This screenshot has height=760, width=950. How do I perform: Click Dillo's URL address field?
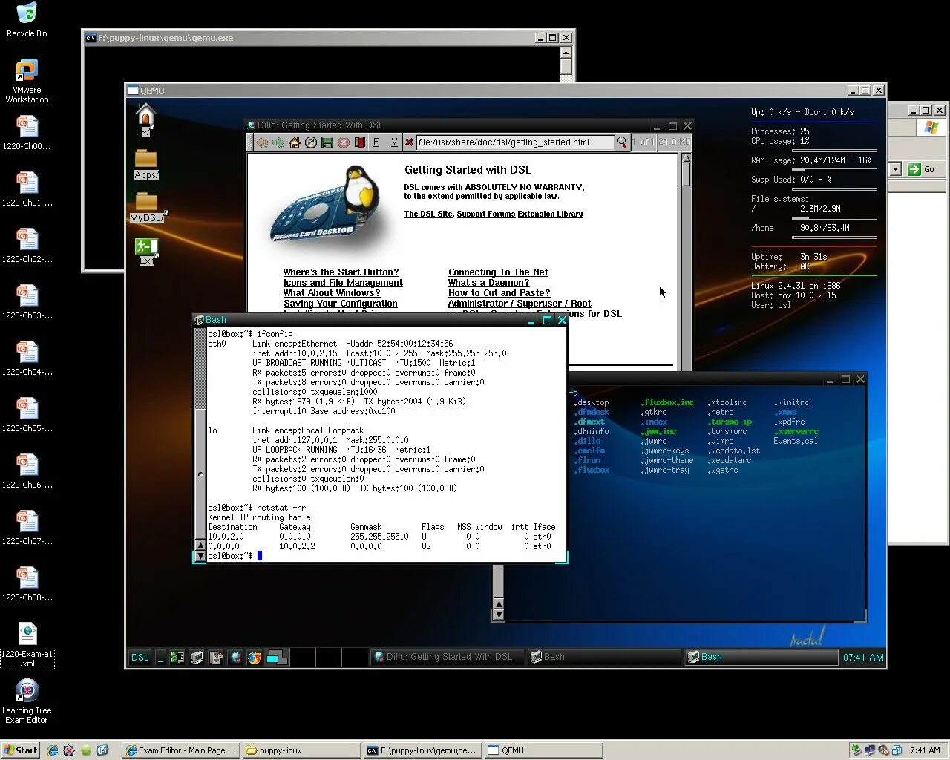pyautogui.click(x=514, y=142)
